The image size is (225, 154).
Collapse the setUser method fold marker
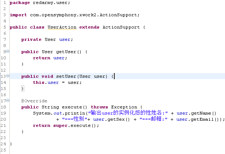[8, 76]
